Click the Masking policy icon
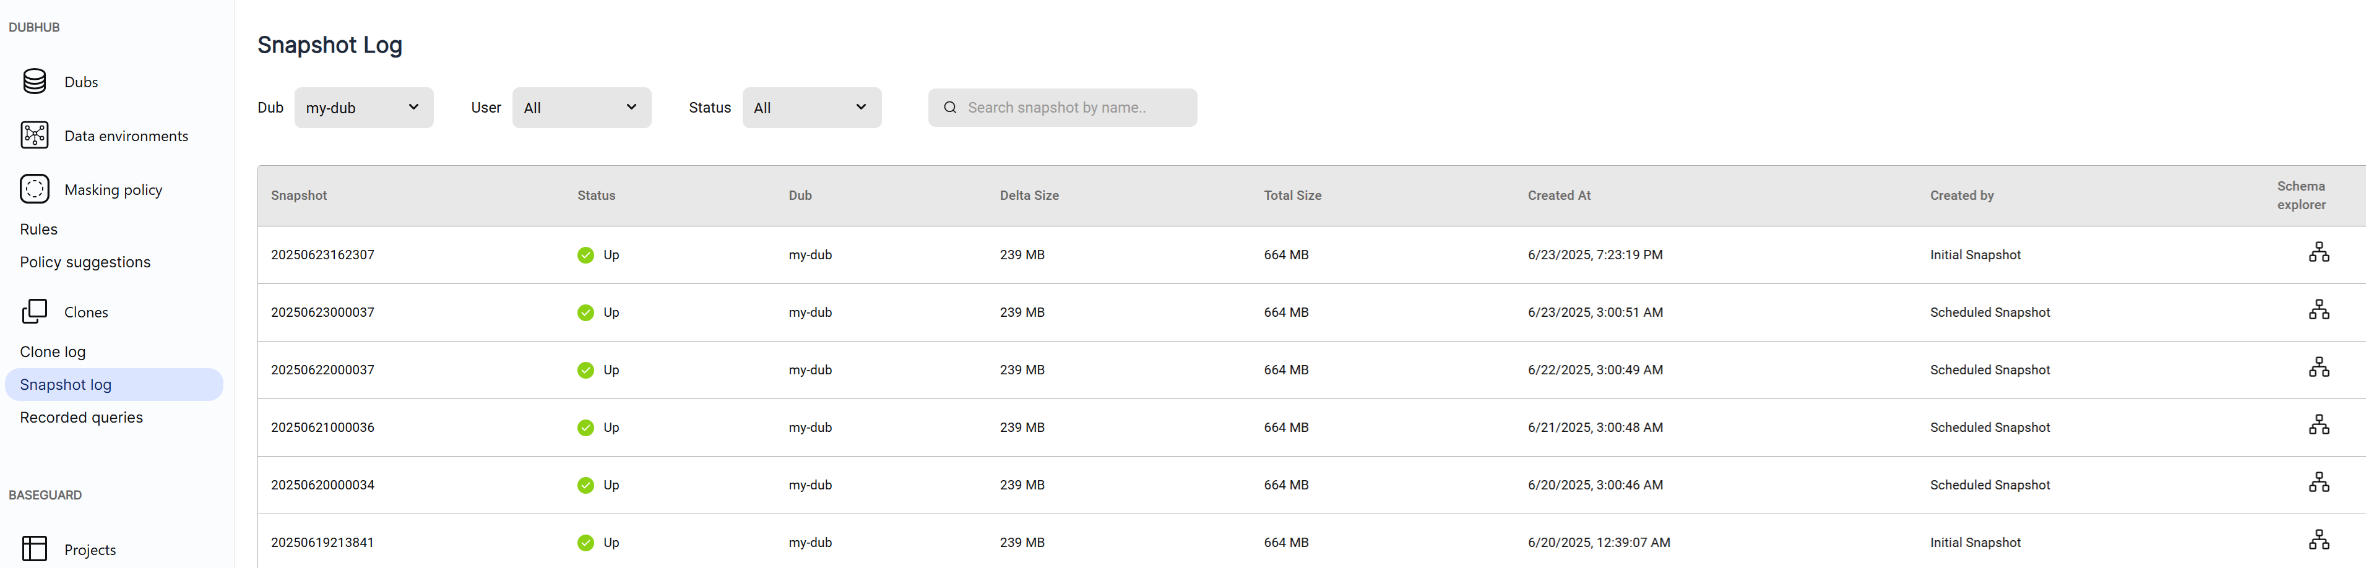This screenshot has height=568, width=2366. point(35,189)
